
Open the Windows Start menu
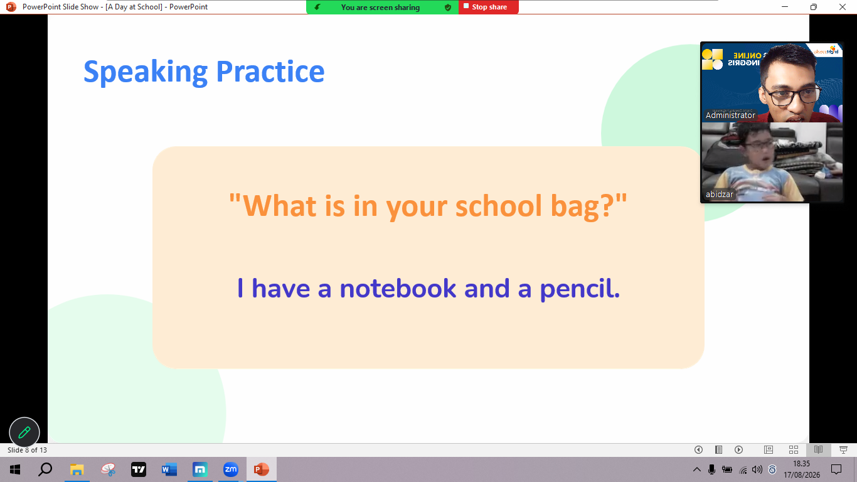[x=14, y=469]
